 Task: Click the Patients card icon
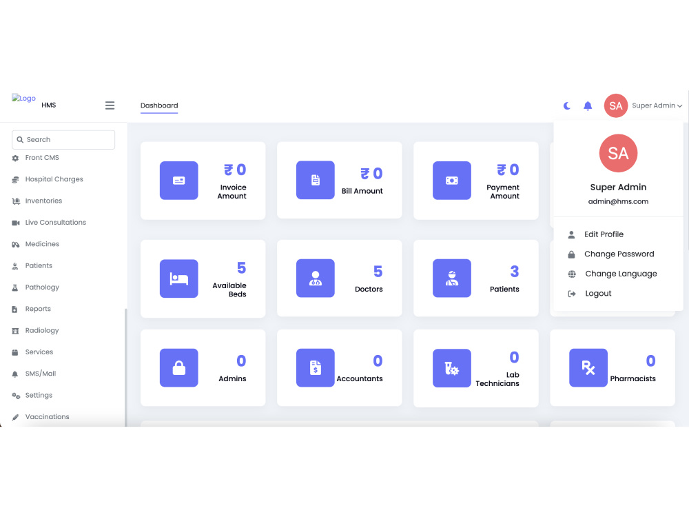coord(452,278)
